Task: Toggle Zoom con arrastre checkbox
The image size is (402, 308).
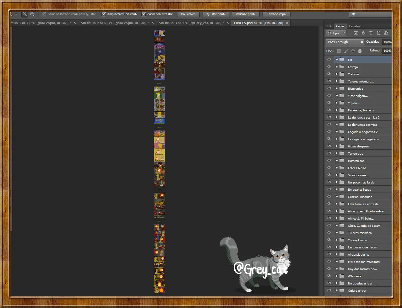Action: tap(144, 14)
